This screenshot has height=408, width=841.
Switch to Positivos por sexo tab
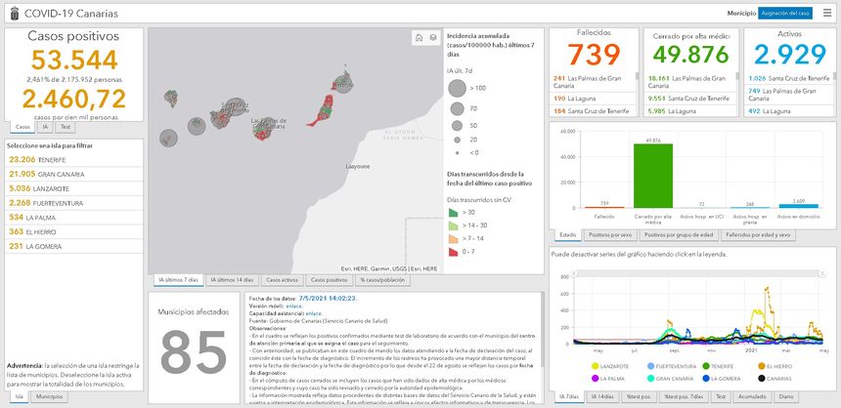pyautogui.click(x=610, y=235)
